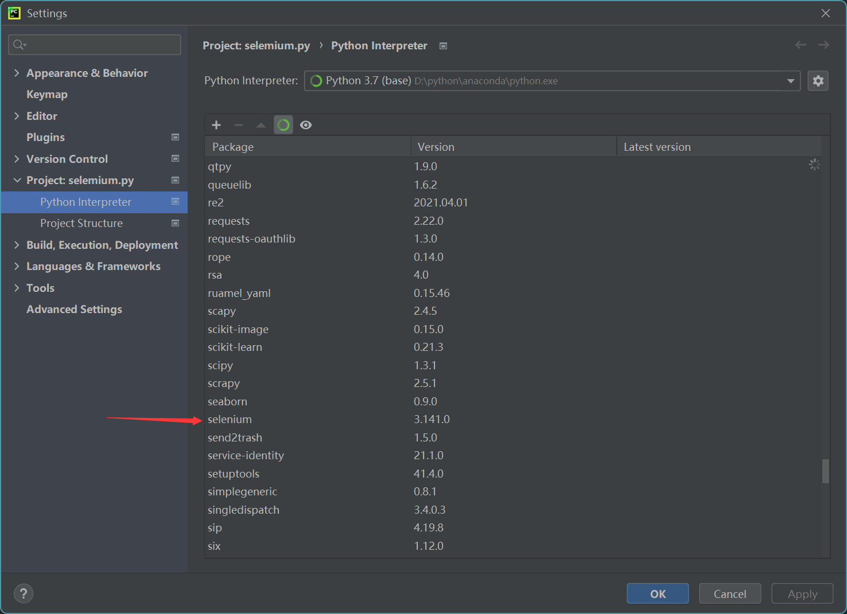Click the project-level marker next to Plugins
Screen dimensions: 847x614
point(176,137)
